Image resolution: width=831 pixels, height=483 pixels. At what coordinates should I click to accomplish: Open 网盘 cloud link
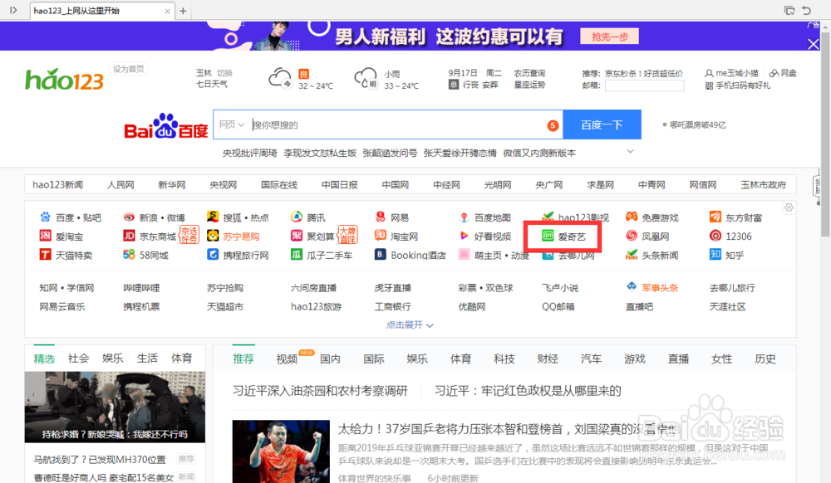(788, 73)
